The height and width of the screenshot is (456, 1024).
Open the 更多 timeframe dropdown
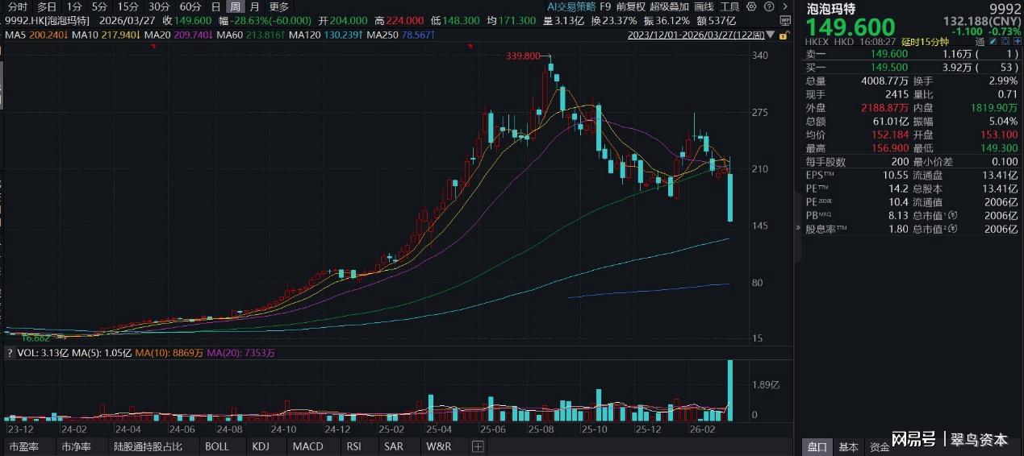point(278,6)
